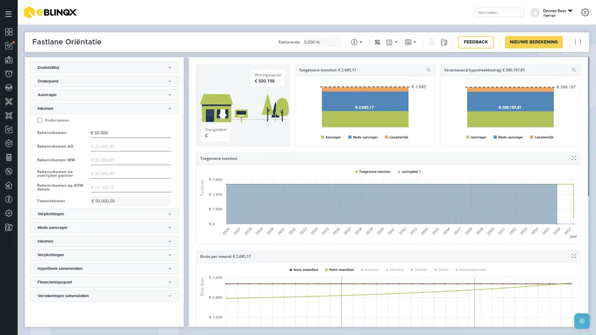Open the hamburger menu in the sidebar
This screenshot has width=596, height=335.
point(8,14)
